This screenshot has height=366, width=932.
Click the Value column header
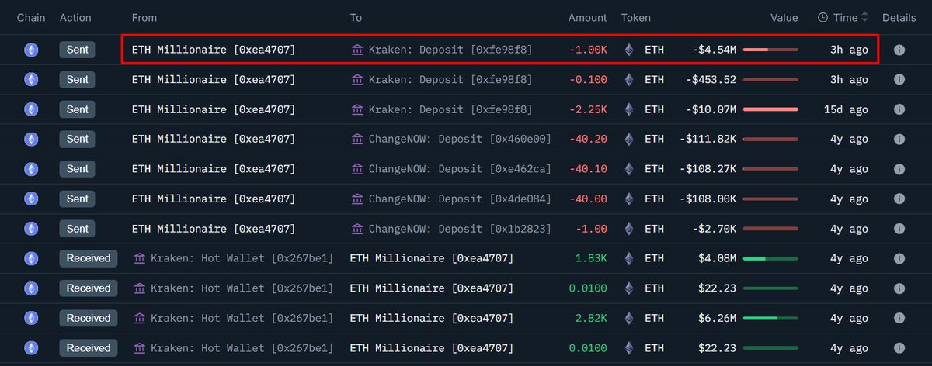pos(784,17)
